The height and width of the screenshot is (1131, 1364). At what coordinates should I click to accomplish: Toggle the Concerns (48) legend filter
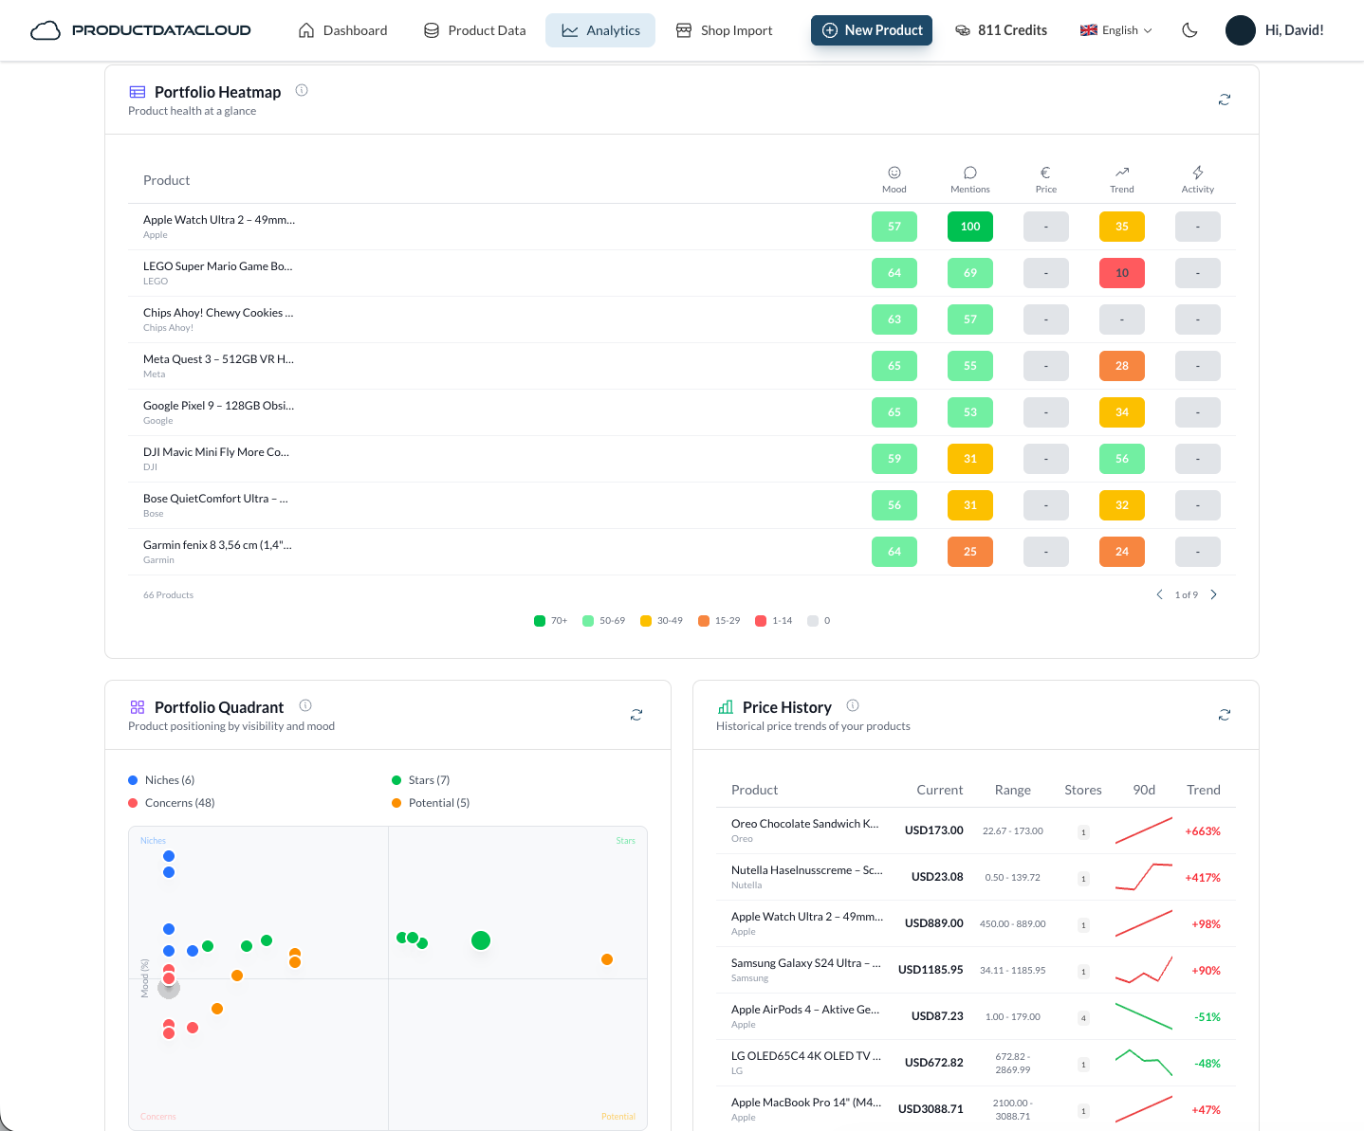point(172,803)
